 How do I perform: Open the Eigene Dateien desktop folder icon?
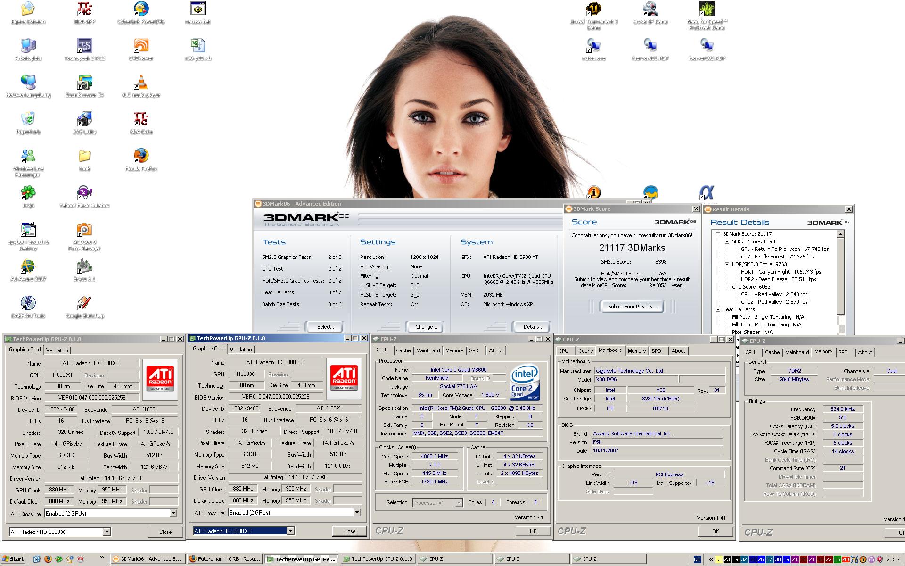click(x=28, y=13)
